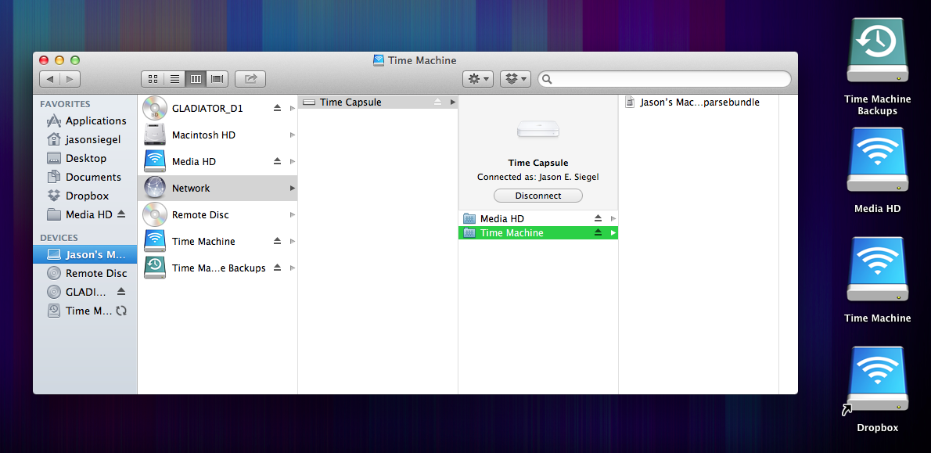Click the Remote Disc icon in first column
Image resolution: width=931 pixels, height=453 pixels.
pyautogui.click(x=154, y=214)
